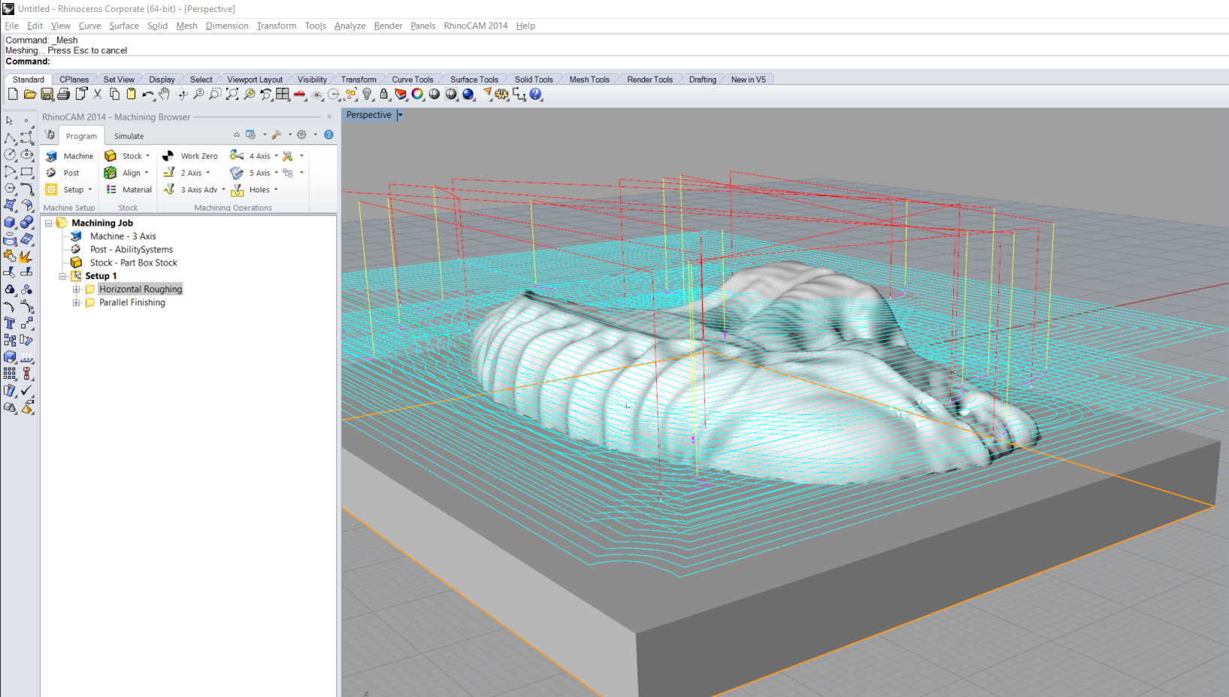Select the Box solid tool
This screenshot has width=1229, height=697.
10,222
